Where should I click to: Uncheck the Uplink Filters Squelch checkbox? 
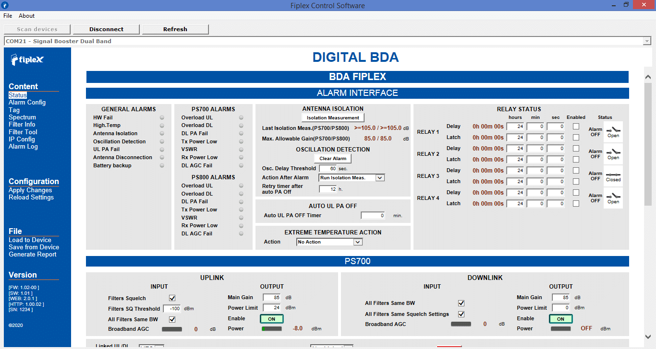click(172, 298)
